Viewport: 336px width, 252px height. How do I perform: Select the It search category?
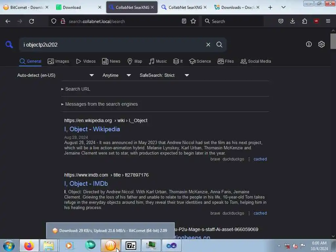(178, 61)
